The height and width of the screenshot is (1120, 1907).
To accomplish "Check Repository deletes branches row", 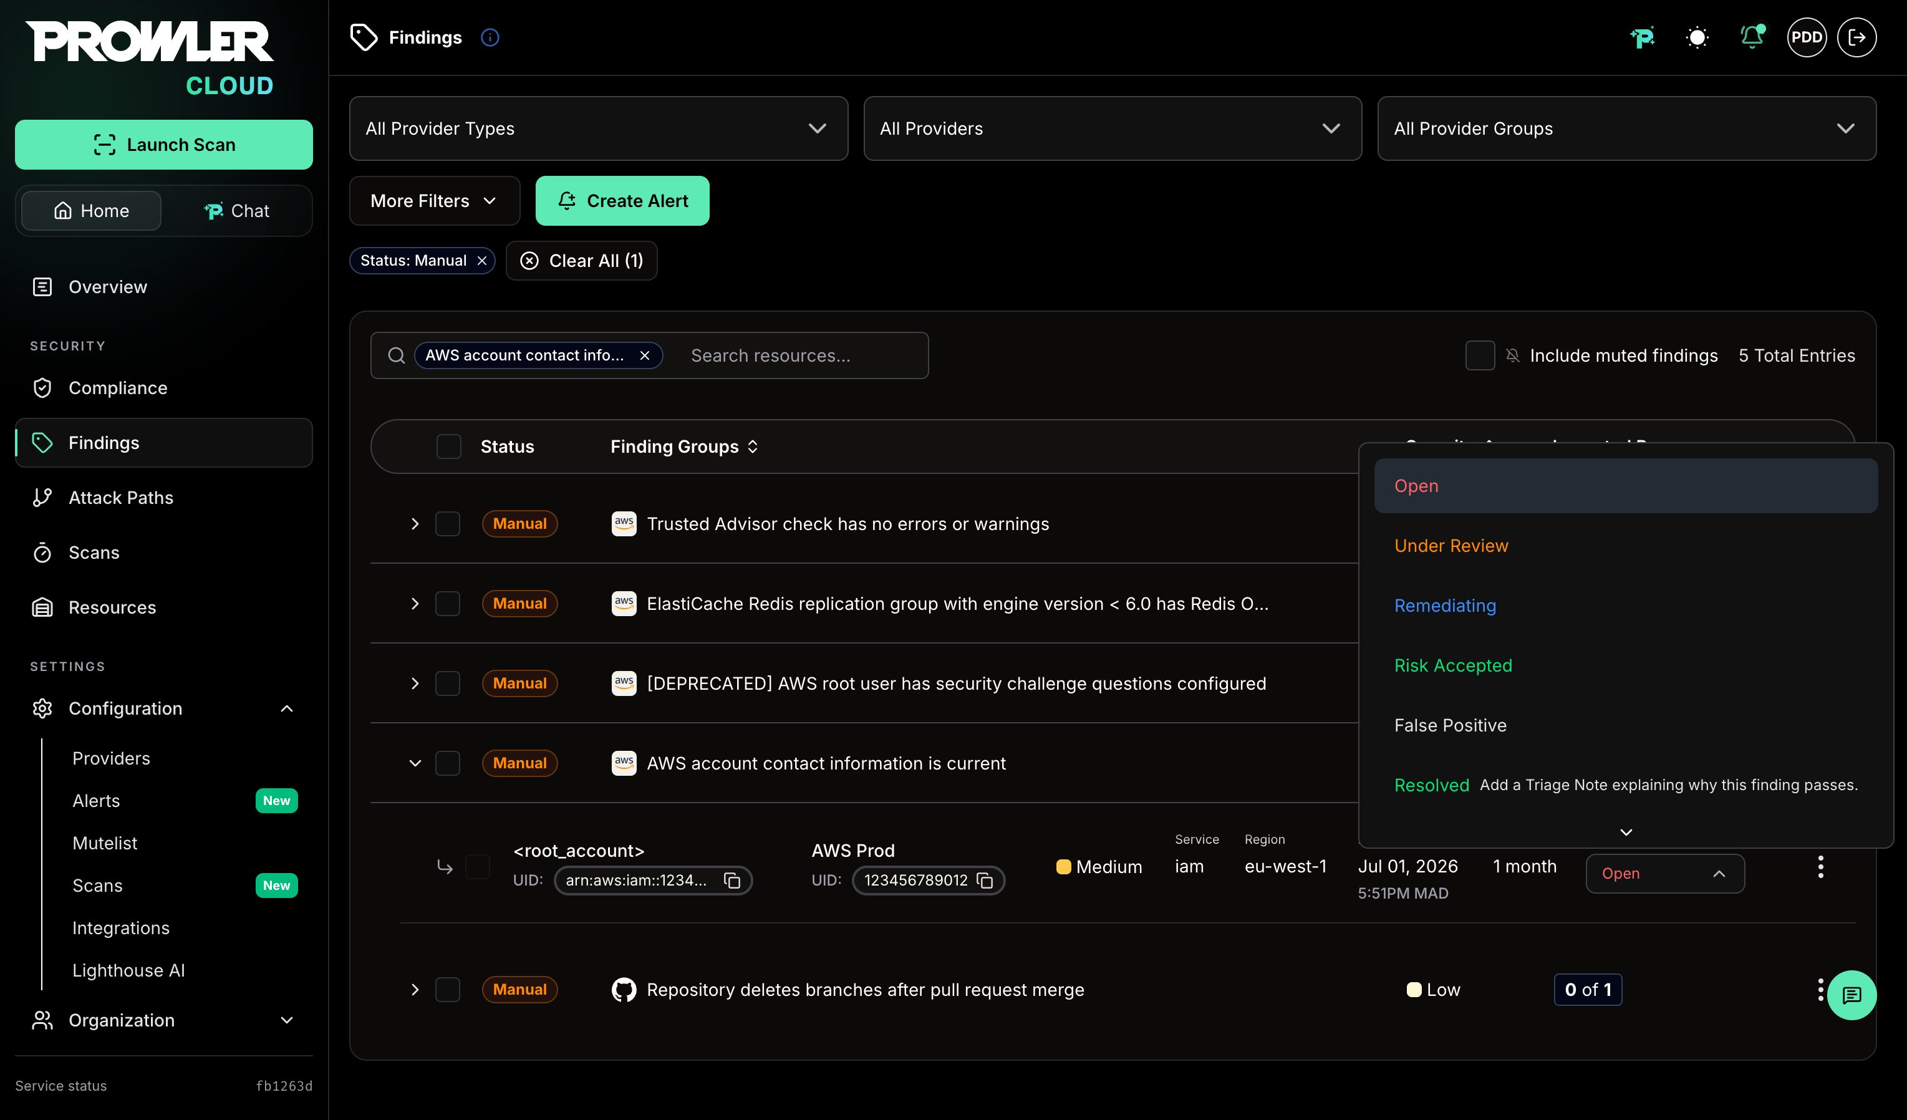I will click(447, 989).
